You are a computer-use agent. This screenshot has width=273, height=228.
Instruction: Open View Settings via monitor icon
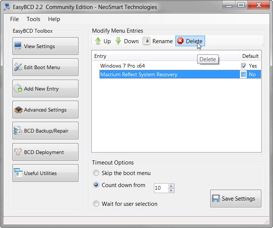click(x=18, y=46)
